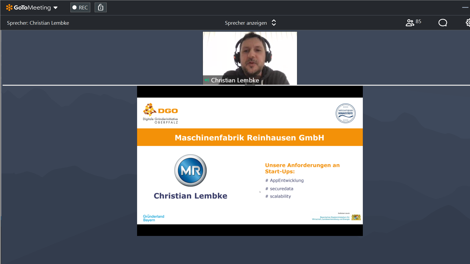The image size is (470, 264).
Task: Click the round Donaustädte badge on slide
Action: coord(345,113)
